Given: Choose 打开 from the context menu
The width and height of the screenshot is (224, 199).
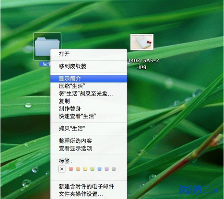Looking at the screenshot, I should coord(89,54).
